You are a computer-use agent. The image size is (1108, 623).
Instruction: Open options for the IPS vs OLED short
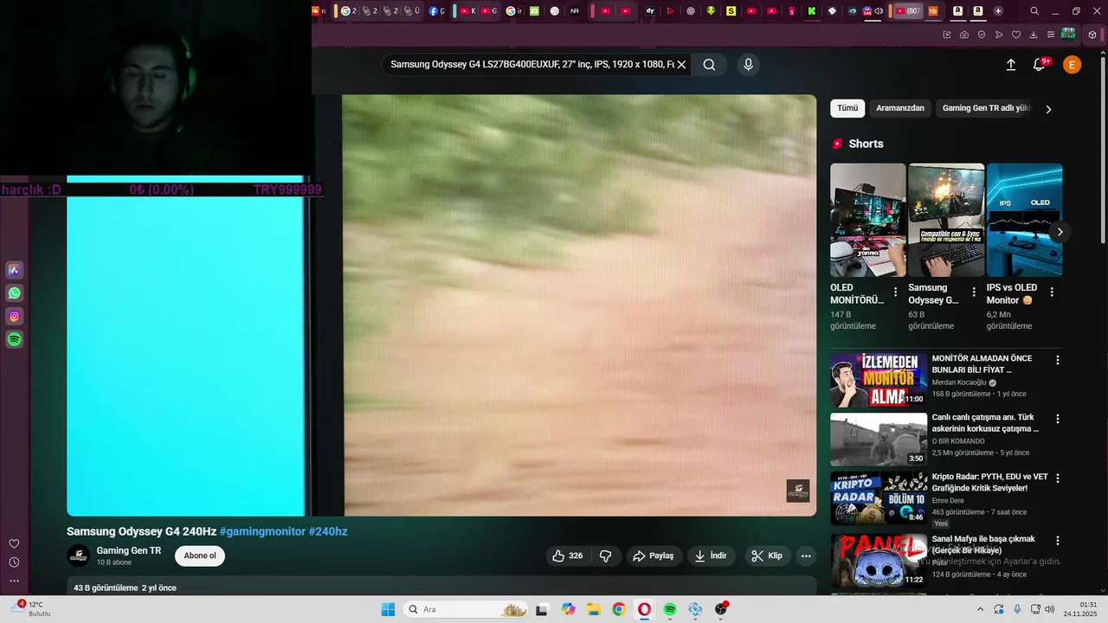pos(1052,292)
